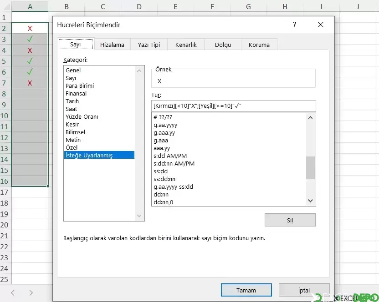Select row 1 header
379x302 pixels.
[4, 17]
